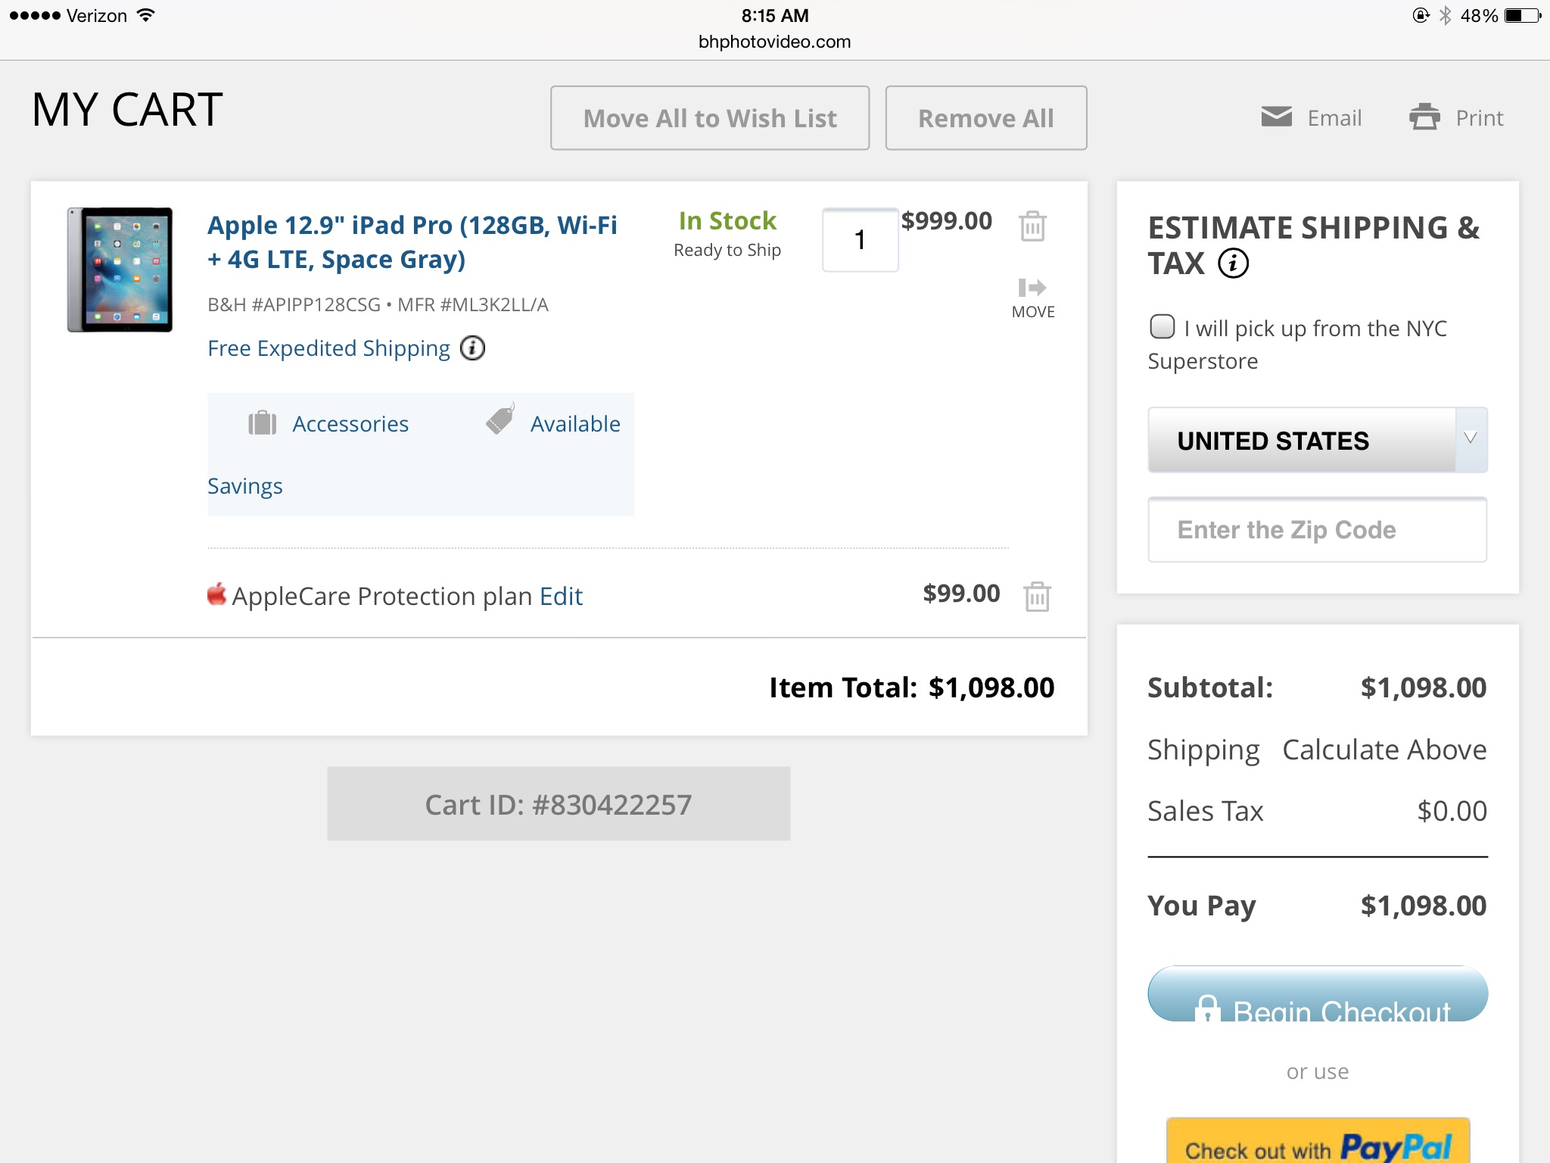Click Cart ID #830422257 box
This screenshot has height=1163, width=1550.
click(559, 804)
